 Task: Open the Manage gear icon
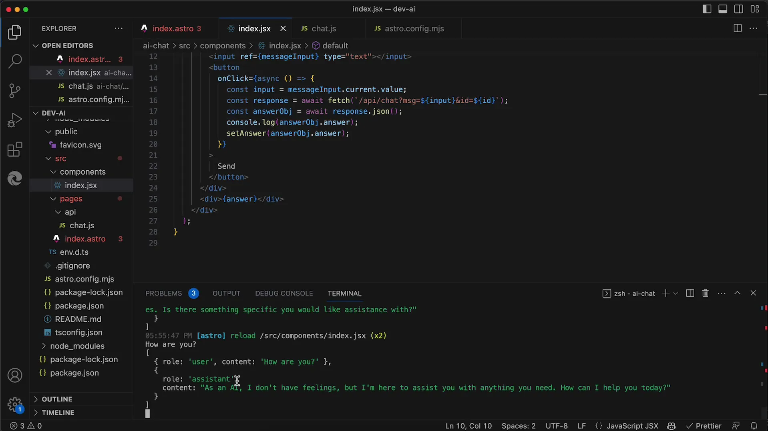(x=15, y=404)
